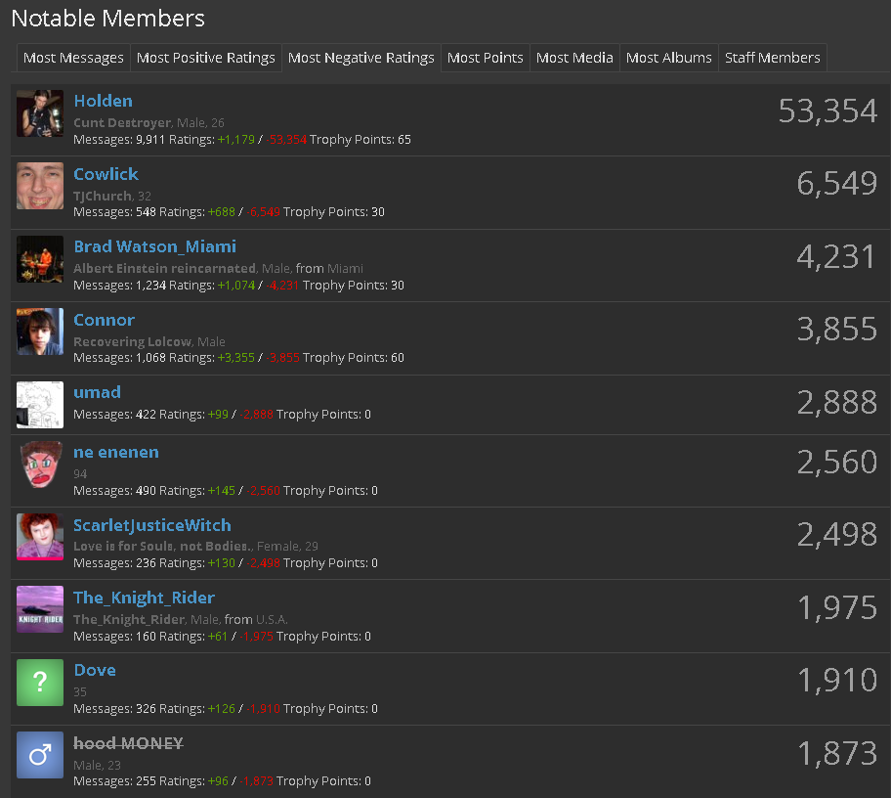Screen dimensions: 891x798
Task: Go to the Most Points tab
Action: pyautogui.click(x=486, y=58)
